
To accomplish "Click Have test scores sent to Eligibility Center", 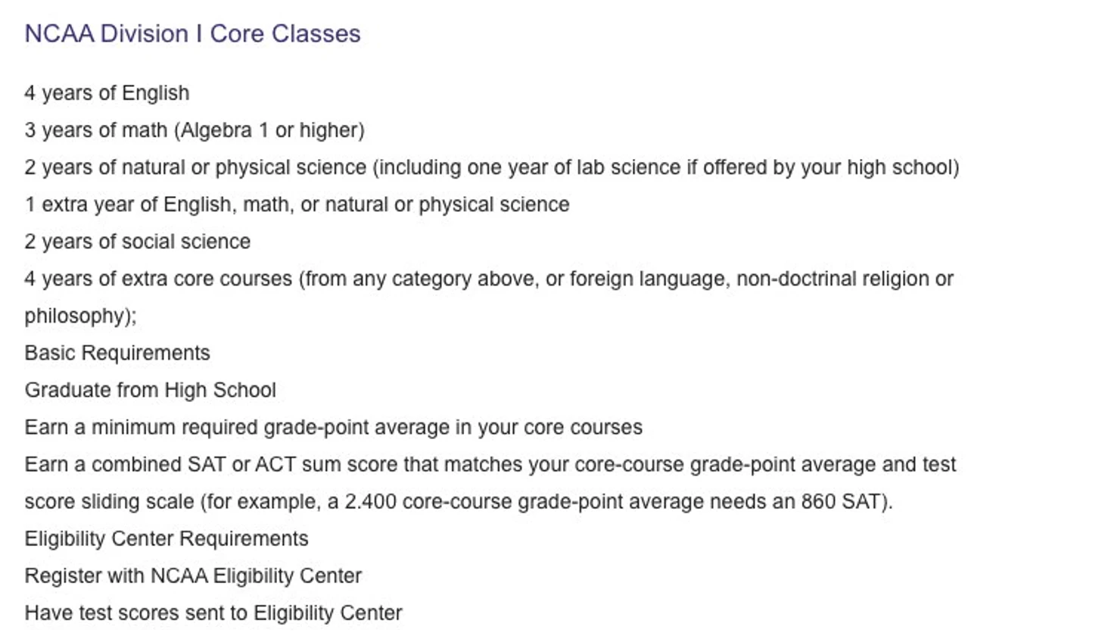I will coord(213,613).
